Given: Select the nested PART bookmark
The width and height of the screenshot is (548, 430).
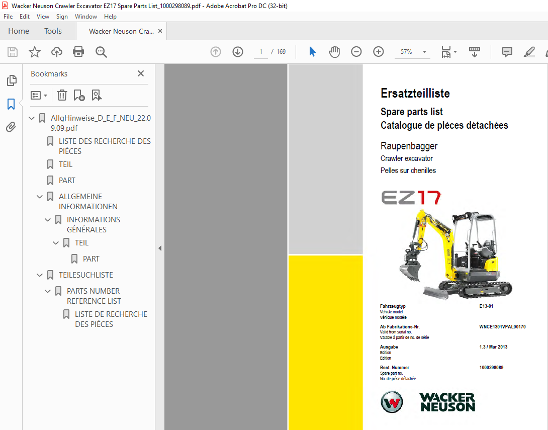Looking at the screenshot, I should (91, 259).
